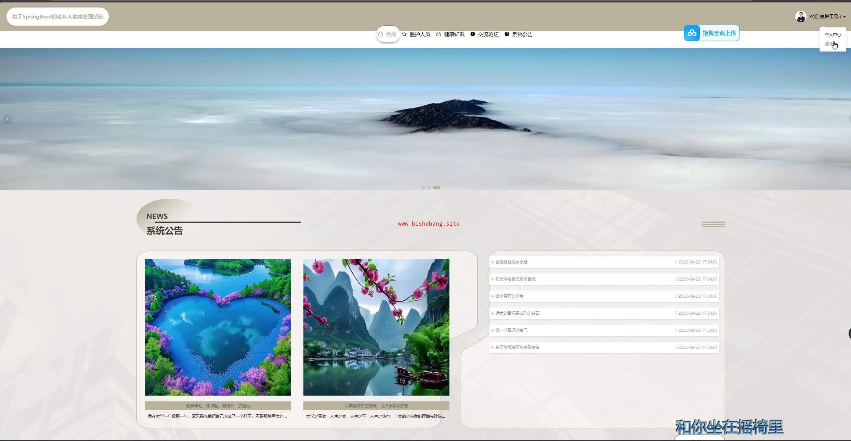Click the question mark icon before 系统公告
The width and height of the screenshot is (851, 441).
[x=507, y=34]
